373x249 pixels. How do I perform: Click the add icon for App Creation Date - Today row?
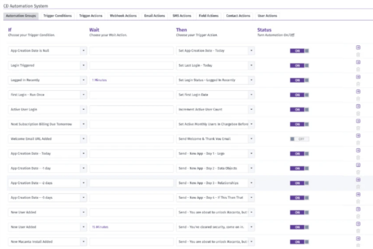pos(358,150)
